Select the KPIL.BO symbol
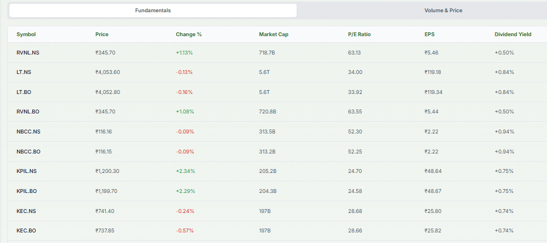This screenshot has height=243, width=547. tap(27, 191)
